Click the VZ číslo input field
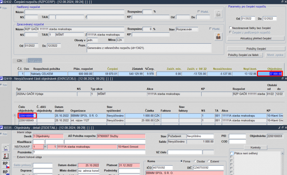Image resolution: width=287 pixels, height=175 pixels. tap(185, 152)
